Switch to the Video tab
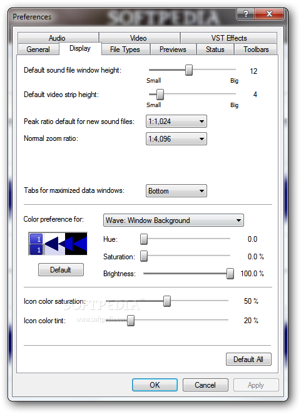301x414 pixels. pyautogui.click(x=140, y=38)
